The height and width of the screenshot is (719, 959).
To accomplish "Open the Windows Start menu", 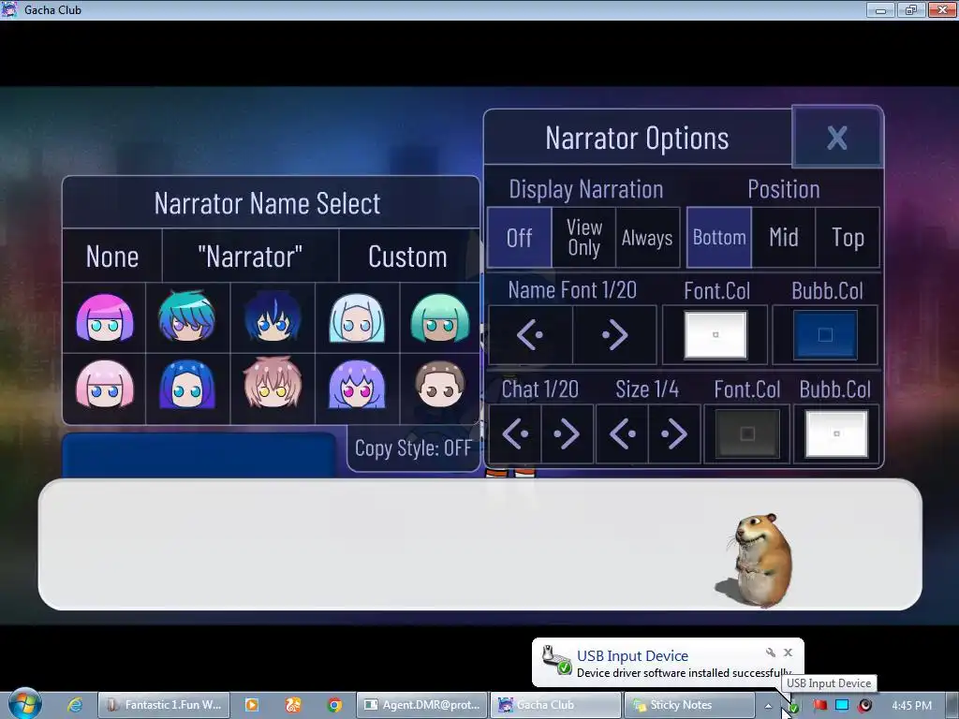I will [x=24, y=704].
